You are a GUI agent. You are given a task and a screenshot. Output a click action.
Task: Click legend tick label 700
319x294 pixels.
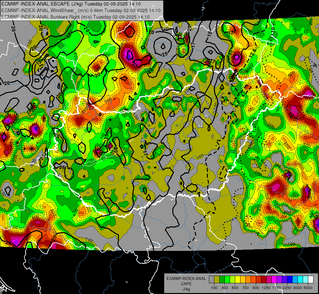pyautogui.click(x=246, y=288)
